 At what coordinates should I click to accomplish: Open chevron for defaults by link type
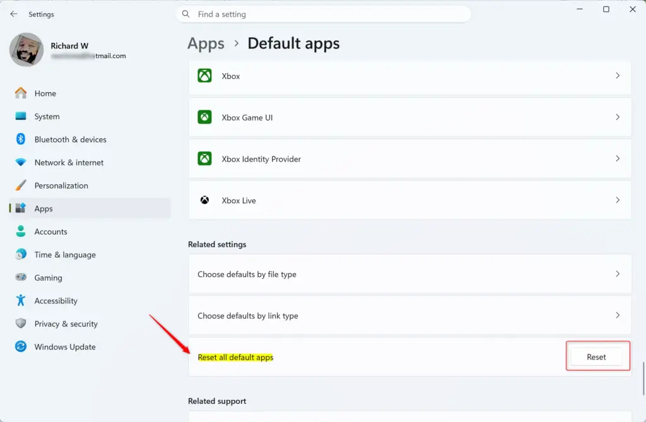pos(618,315)
